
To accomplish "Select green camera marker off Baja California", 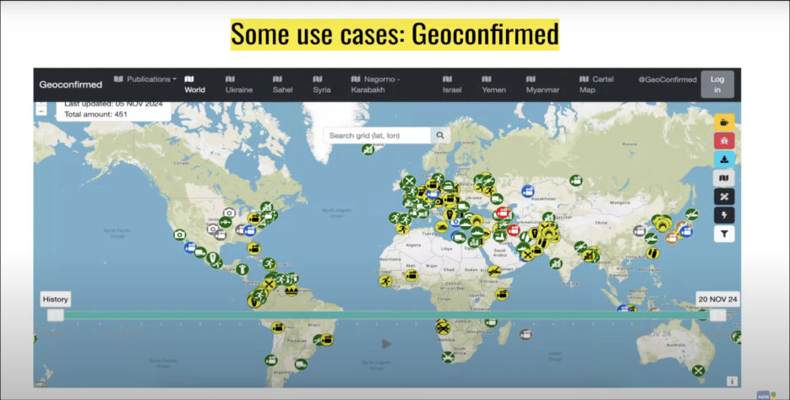I will click(x=179, y=235).
